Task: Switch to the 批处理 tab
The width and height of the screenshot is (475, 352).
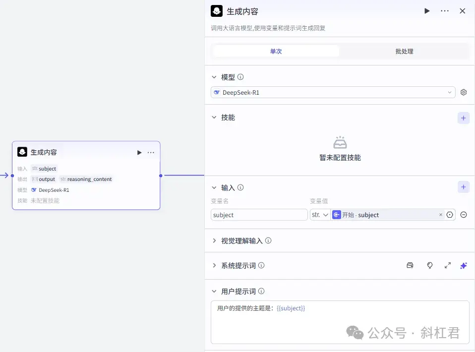Action: pos(404,51)
